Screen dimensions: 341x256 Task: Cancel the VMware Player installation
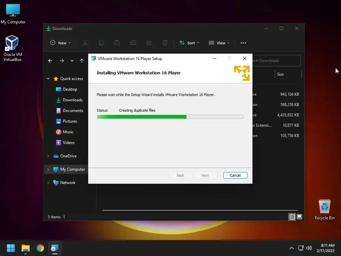235,175
